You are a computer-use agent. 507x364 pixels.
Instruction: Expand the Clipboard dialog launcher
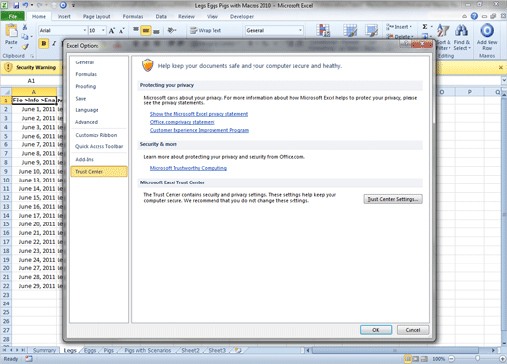pos(32,56)
